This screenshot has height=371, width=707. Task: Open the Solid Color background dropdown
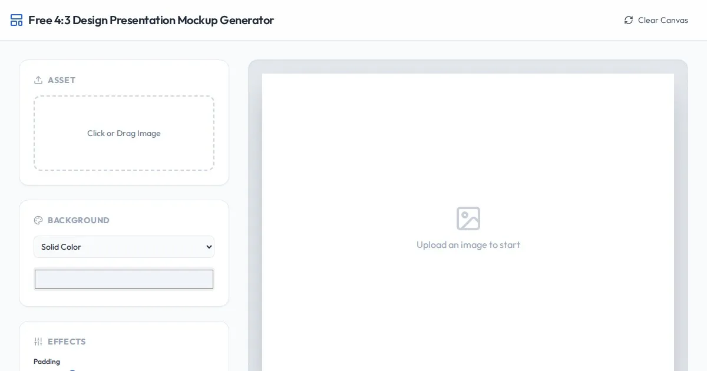(x=124, y=247)
